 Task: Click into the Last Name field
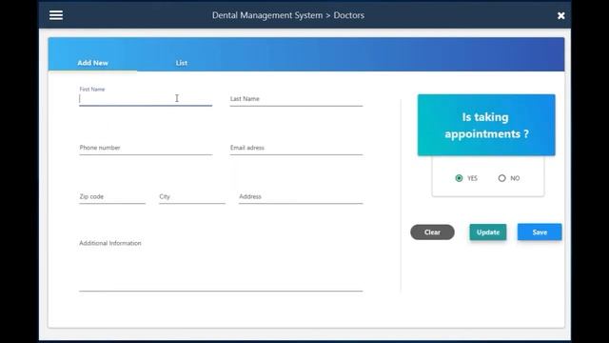pyautogui.click(x=296, y=99)
